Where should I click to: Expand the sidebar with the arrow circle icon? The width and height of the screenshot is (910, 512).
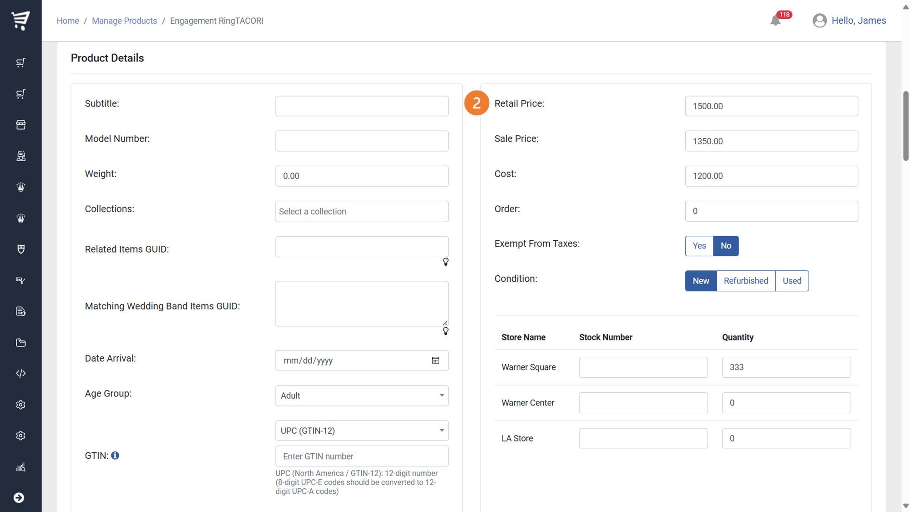tap(19, 497)
